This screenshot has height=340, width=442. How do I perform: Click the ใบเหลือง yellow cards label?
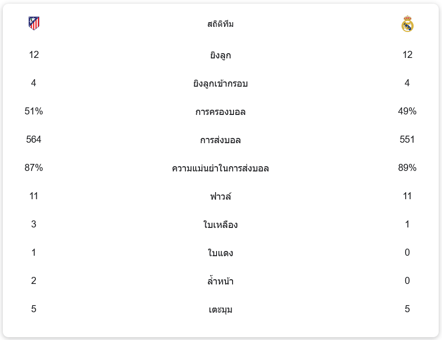click(220, 225)
